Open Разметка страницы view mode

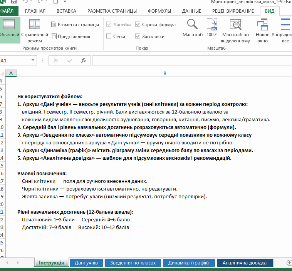[75, 25]
